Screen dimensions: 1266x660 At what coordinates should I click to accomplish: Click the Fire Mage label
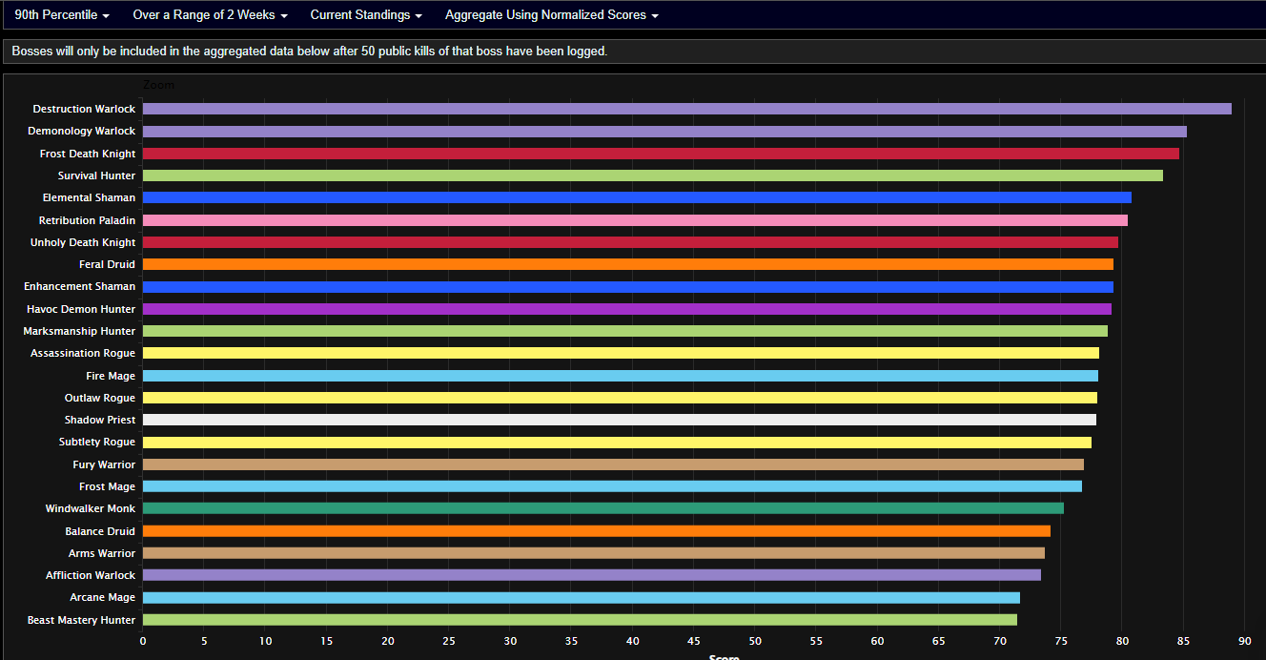coord(111,376)
